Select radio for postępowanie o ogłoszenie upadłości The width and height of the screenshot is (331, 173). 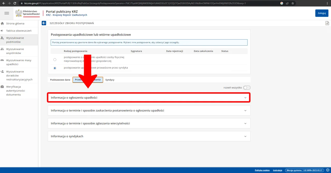tap(55, 60)
